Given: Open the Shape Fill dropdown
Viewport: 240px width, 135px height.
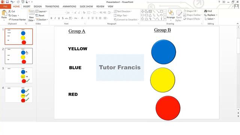Looking at the screenshot, I should 190,11.
